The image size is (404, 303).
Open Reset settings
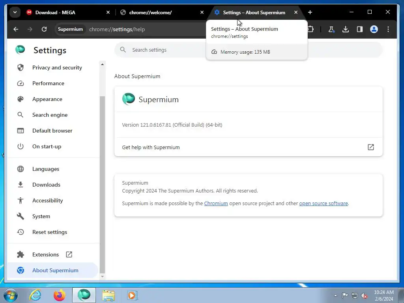[53, 232]
